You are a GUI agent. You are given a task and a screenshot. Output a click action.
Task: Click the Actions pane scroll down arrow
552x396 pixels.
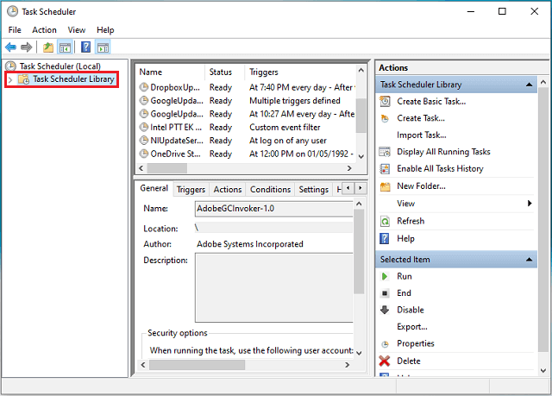click(x=543, y=370)
